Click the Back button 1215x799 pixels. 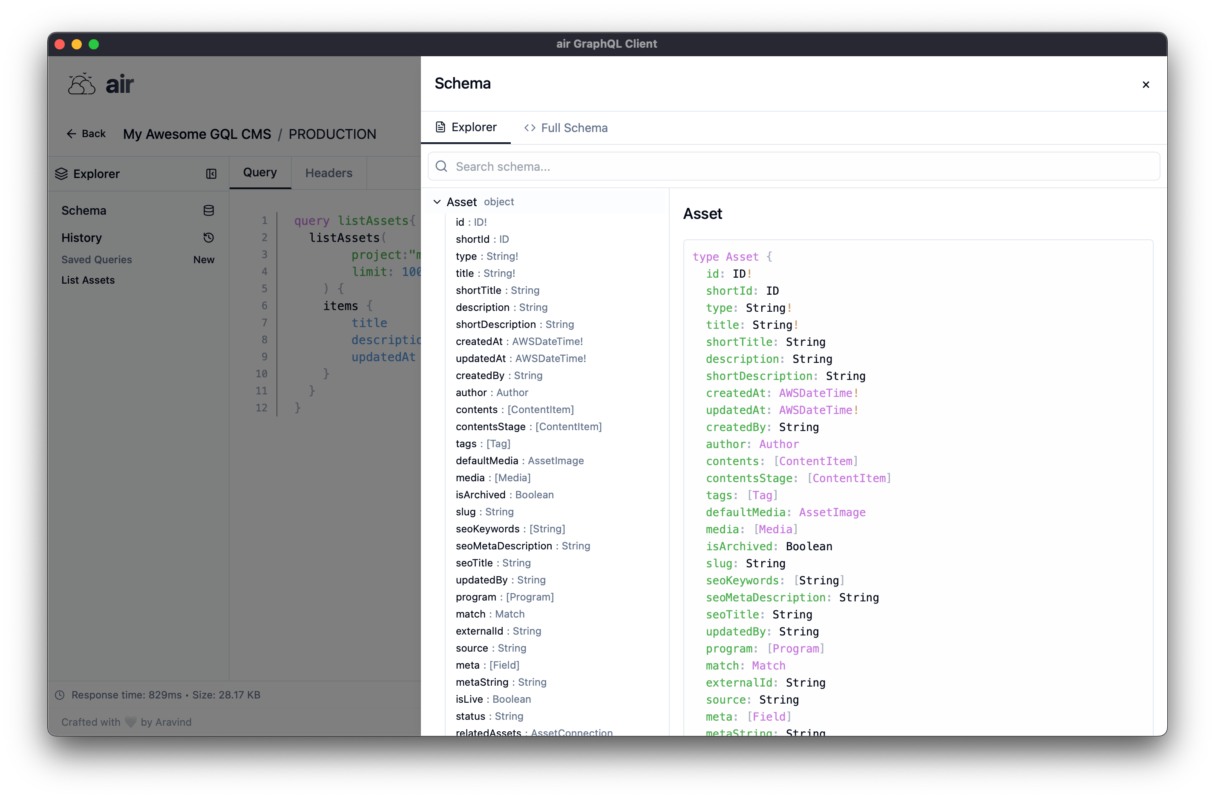tap(86, 134)
